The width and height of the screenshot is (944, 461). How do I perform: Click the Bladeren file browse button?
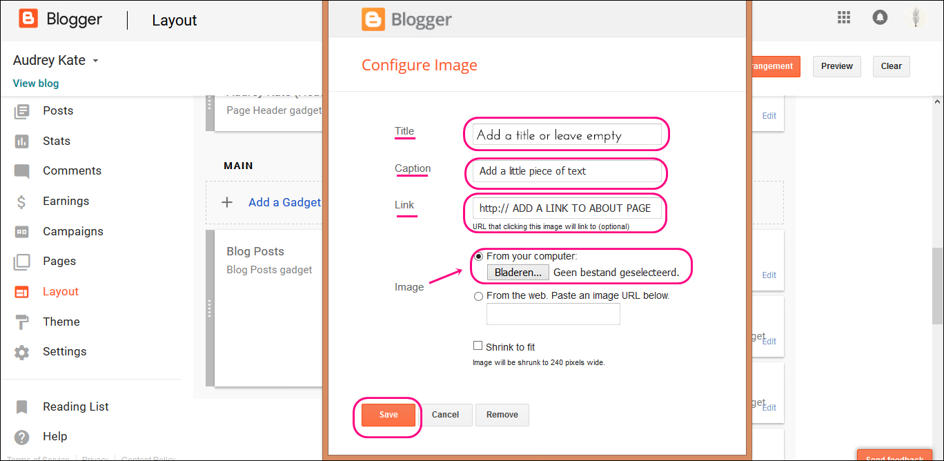518,273
